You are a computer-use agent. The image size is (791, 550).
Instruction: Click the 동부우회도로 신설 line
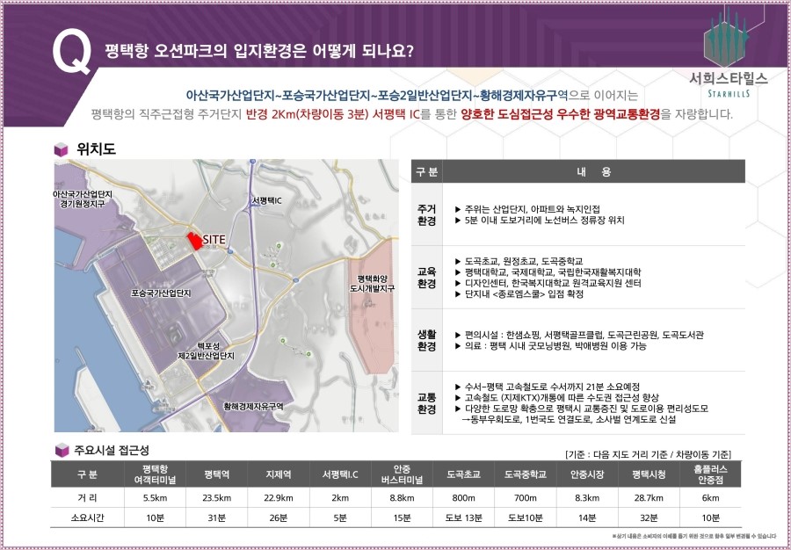569,419
